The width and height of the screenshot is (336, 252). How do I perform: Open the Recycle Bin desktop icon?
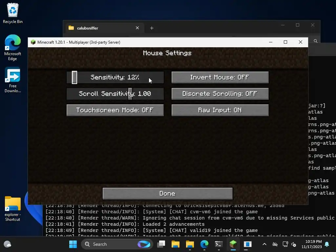click(x=13, y=13)
